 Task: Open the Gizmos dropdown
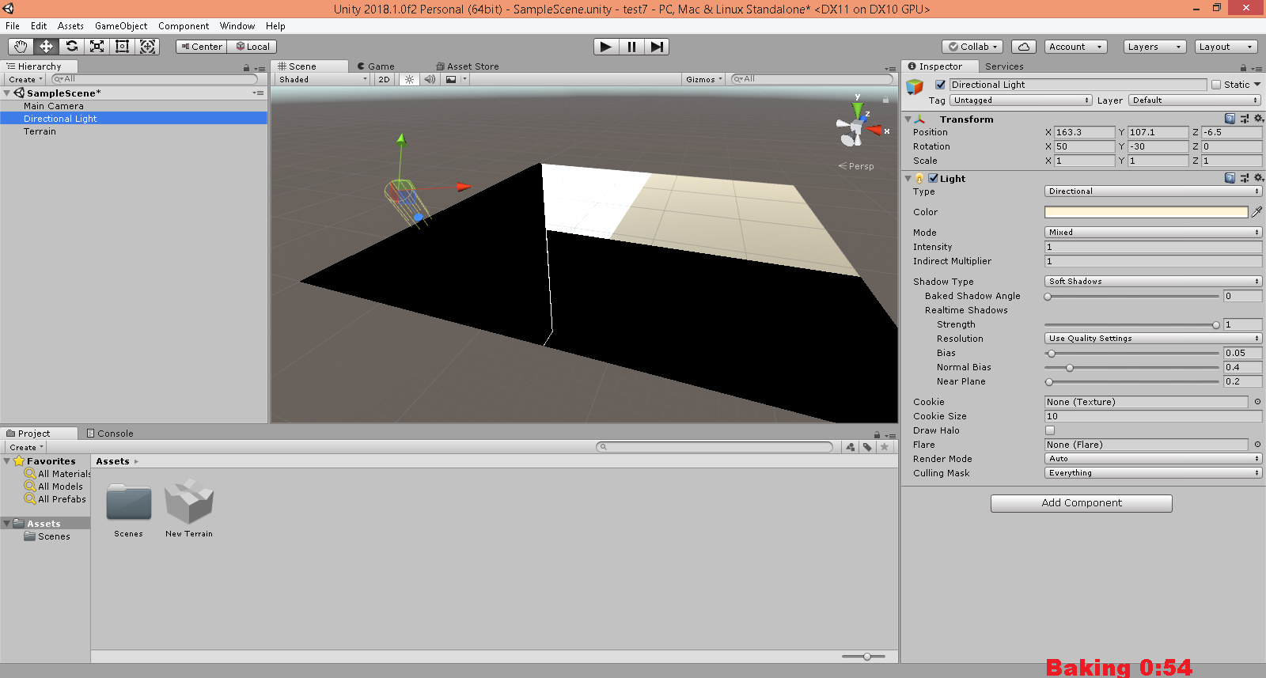704,79
